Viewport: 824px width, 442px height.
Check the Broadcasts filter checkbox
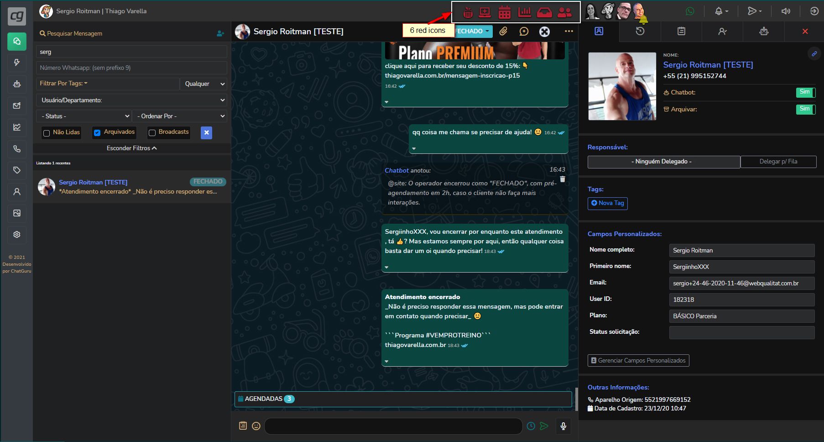(152, 133)
